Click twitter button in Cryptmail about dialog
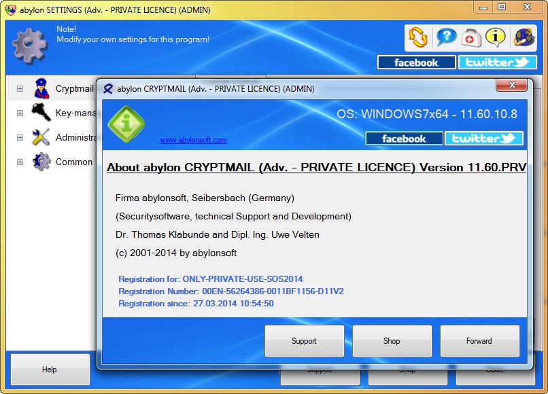Screen dimensions: 548x394 tap(484, 139)
